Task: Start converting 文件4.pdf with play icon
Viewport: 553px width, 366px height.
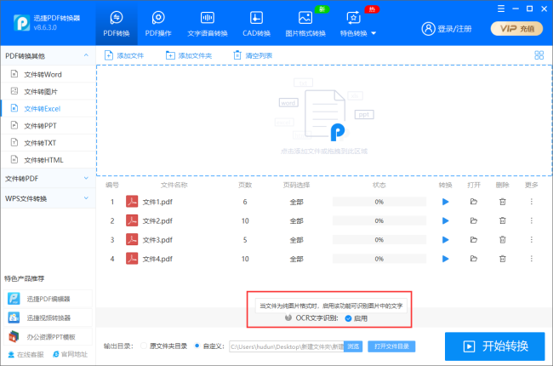Action: click(x=446, y=259)
